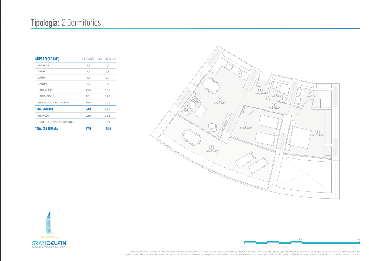The height and width of the screenshot is (261, 369).
Task: Click the circled T terrace marker
Action: coord(211,147)
